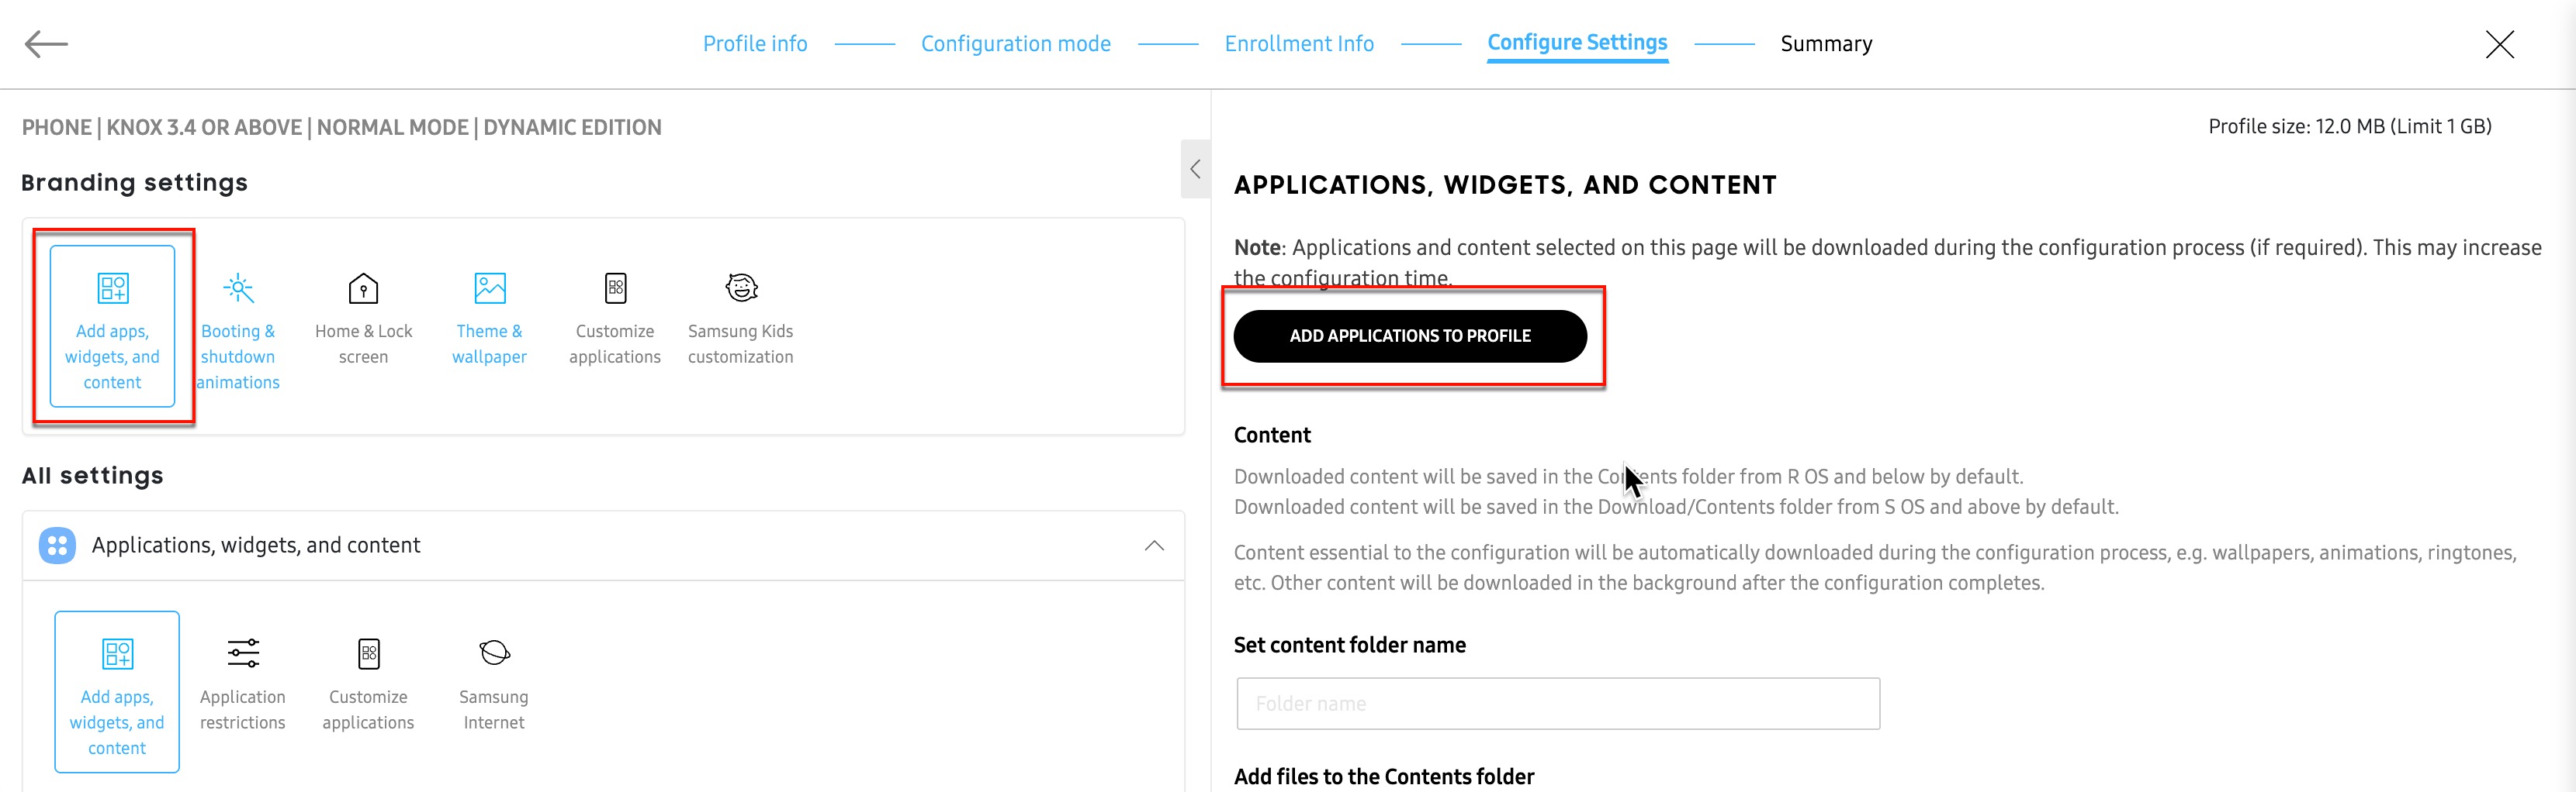Select the Configure Settings step
The image size is (2576, 792).
pos(1577,43)
